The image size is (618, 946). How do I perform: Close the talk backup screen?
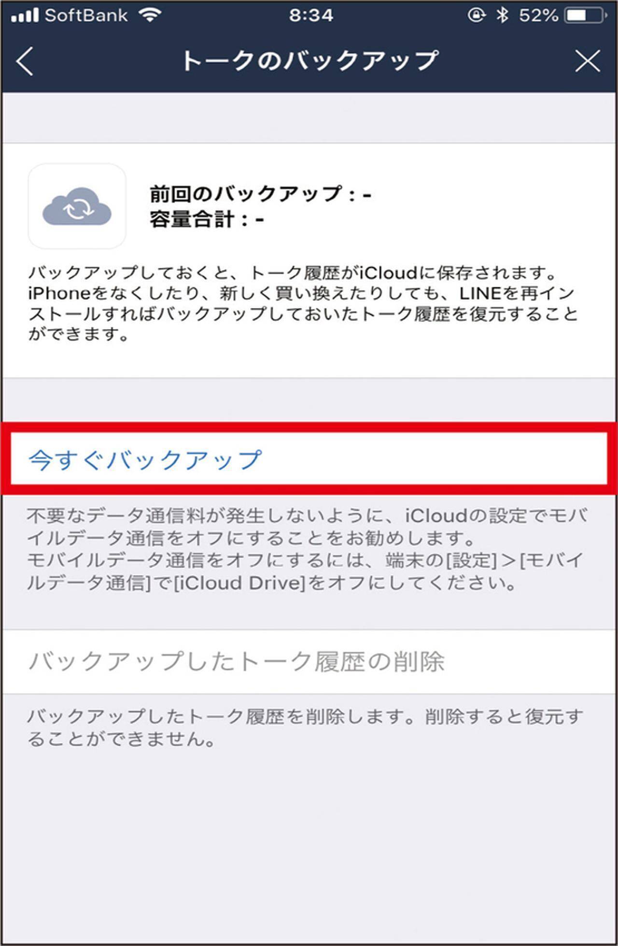point(588,61)
